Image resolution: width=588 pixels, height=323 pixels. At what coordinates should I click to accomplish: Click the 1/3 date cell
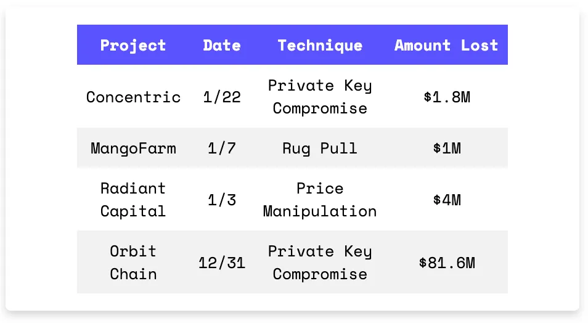(x=222, y=200)
